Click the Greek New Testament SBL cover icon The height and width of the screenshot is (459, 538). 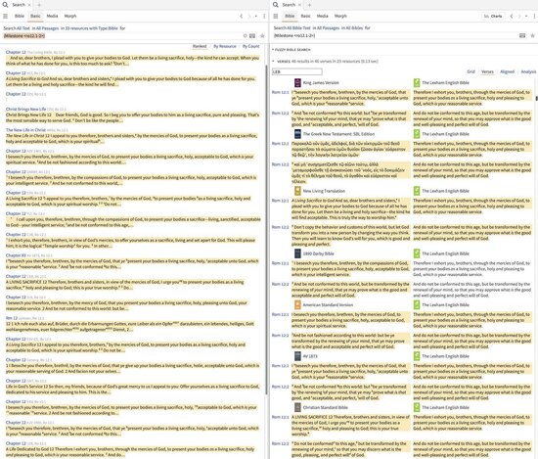click(297, 134)
